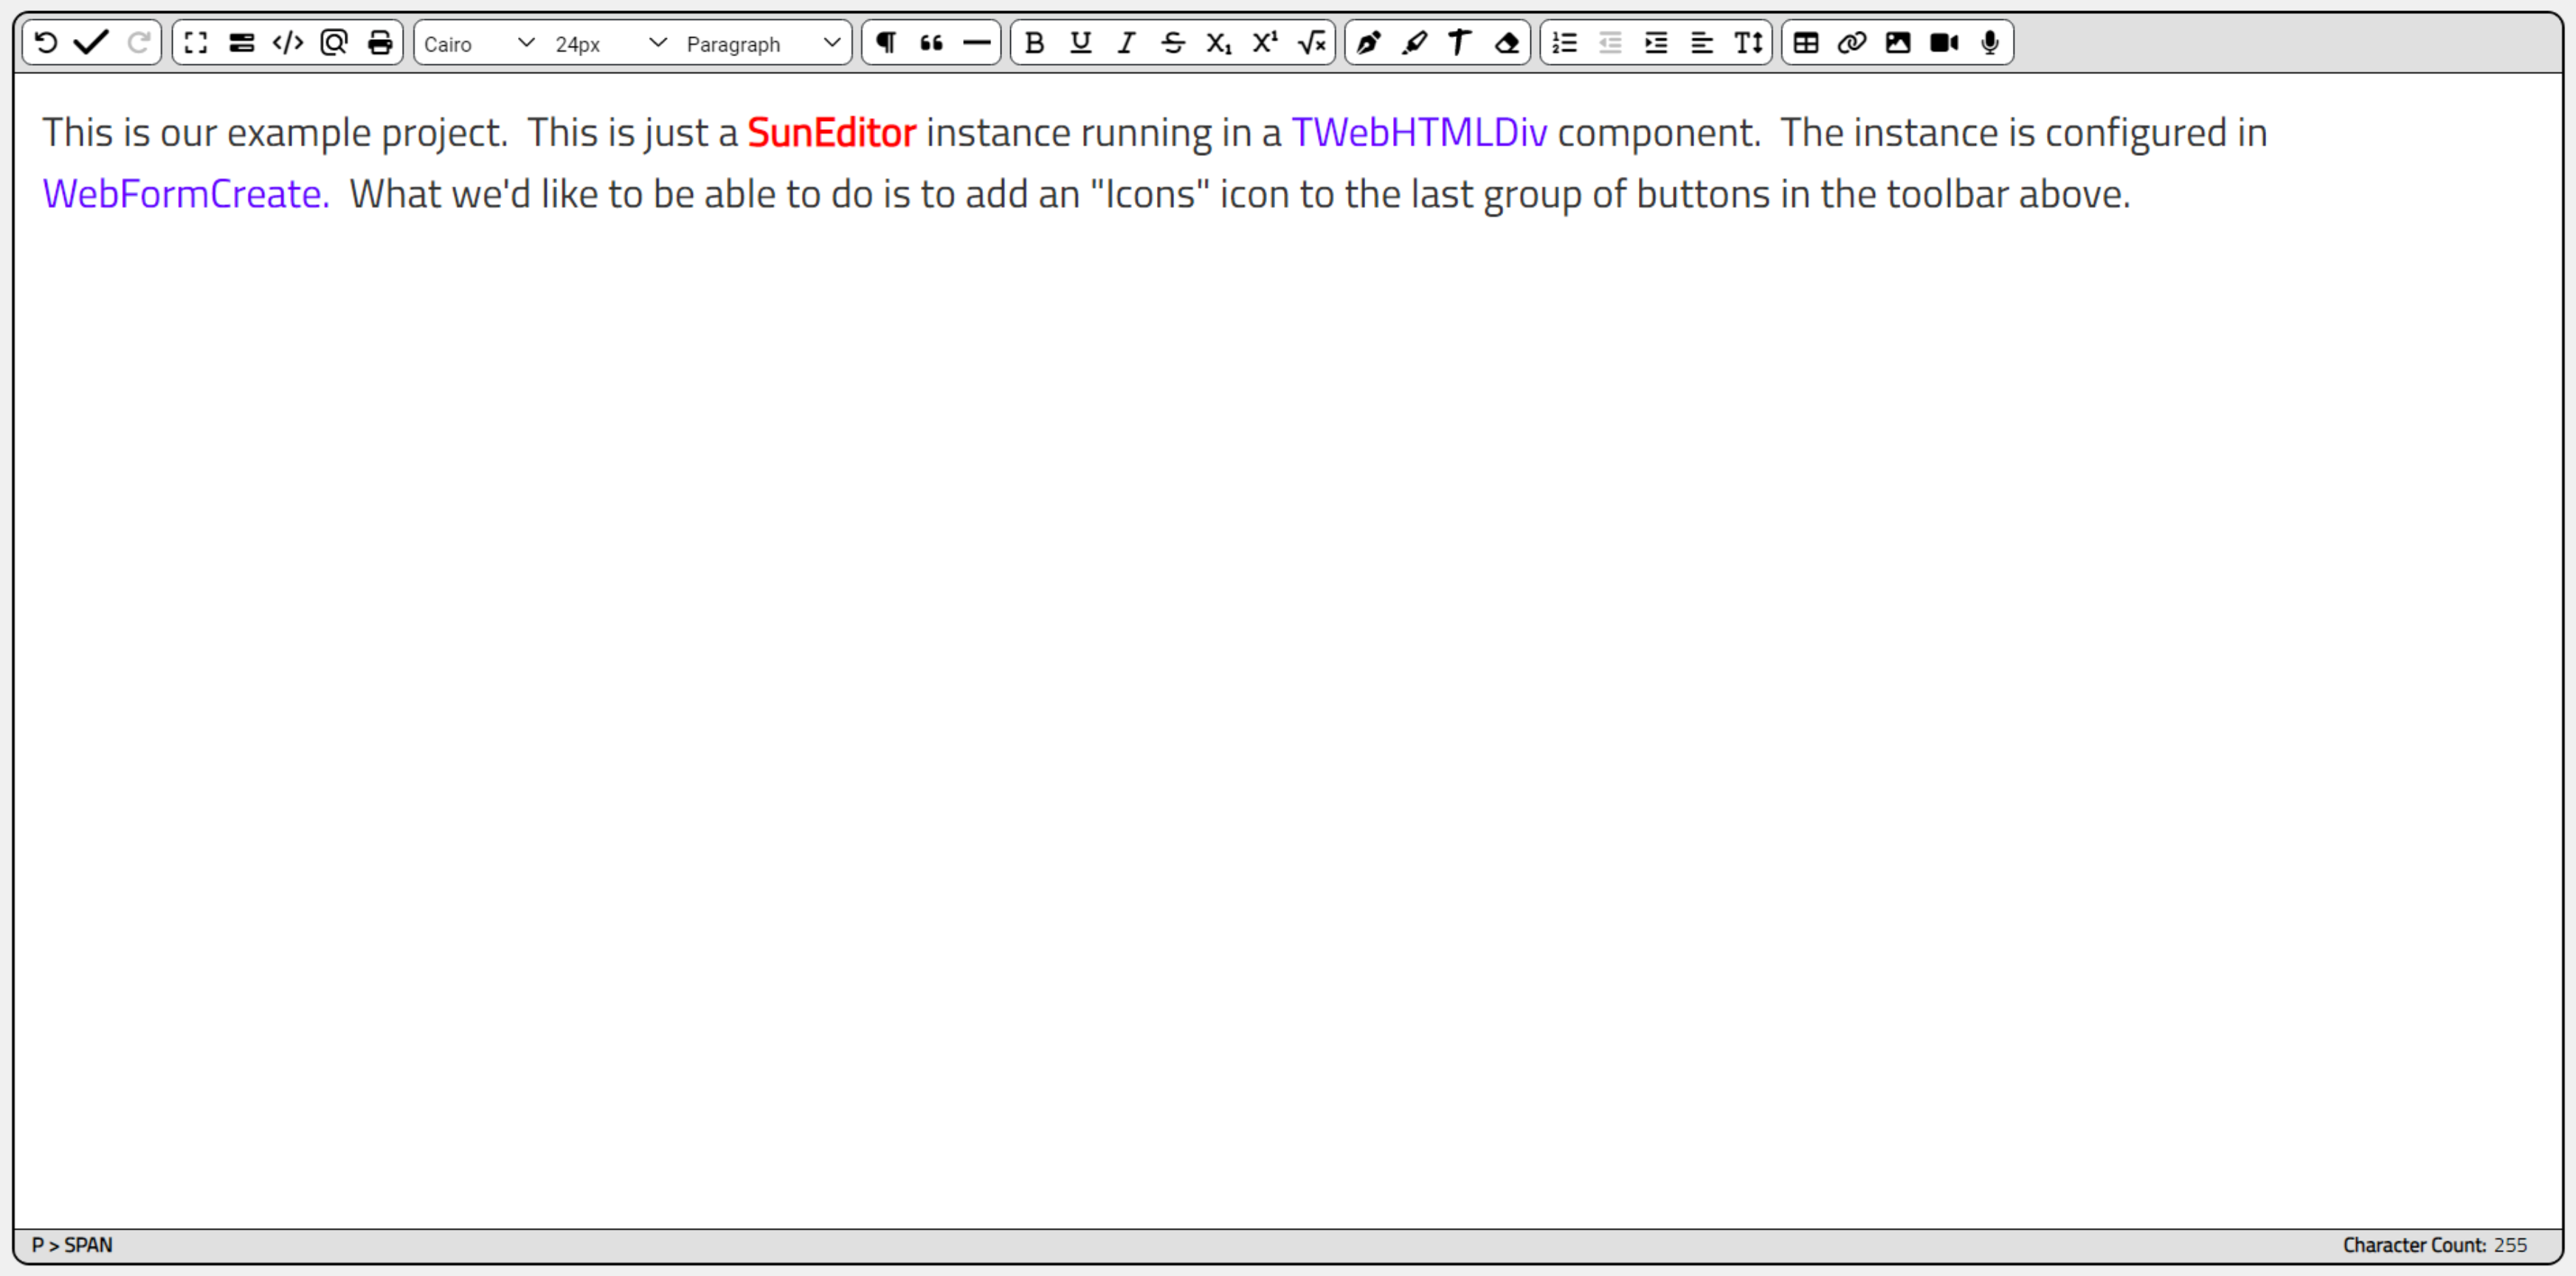Click the Save checkmark icon
2576x1276 pixels.
[x=92, y=43]
